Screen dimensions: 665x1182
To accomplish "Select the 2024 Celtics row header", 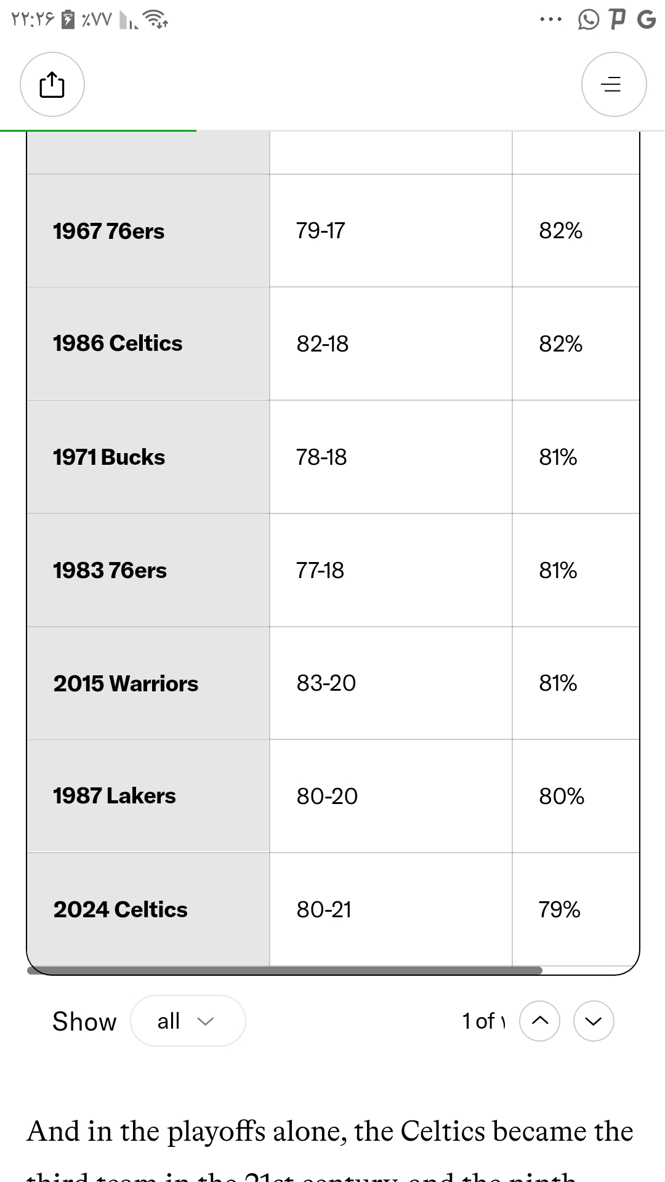I will point(148,909).
